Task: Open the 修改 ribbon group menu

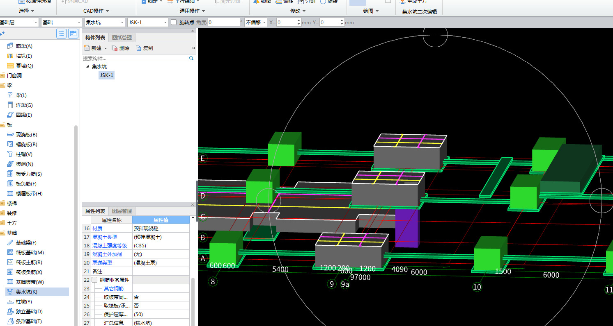Action: pos(298,11)
